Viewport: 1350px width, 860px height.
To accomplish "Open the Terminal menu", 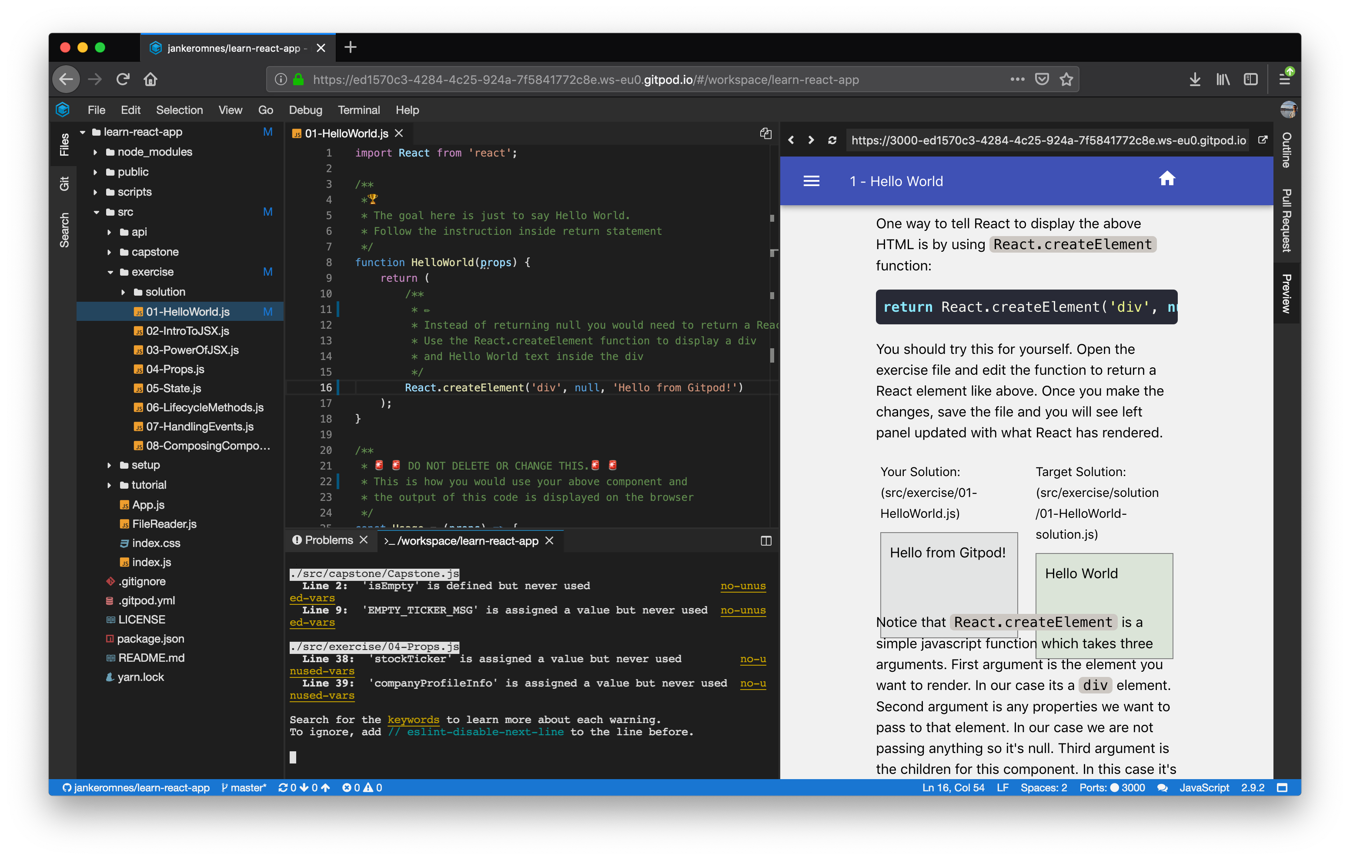I will click(x=359, y=110).
